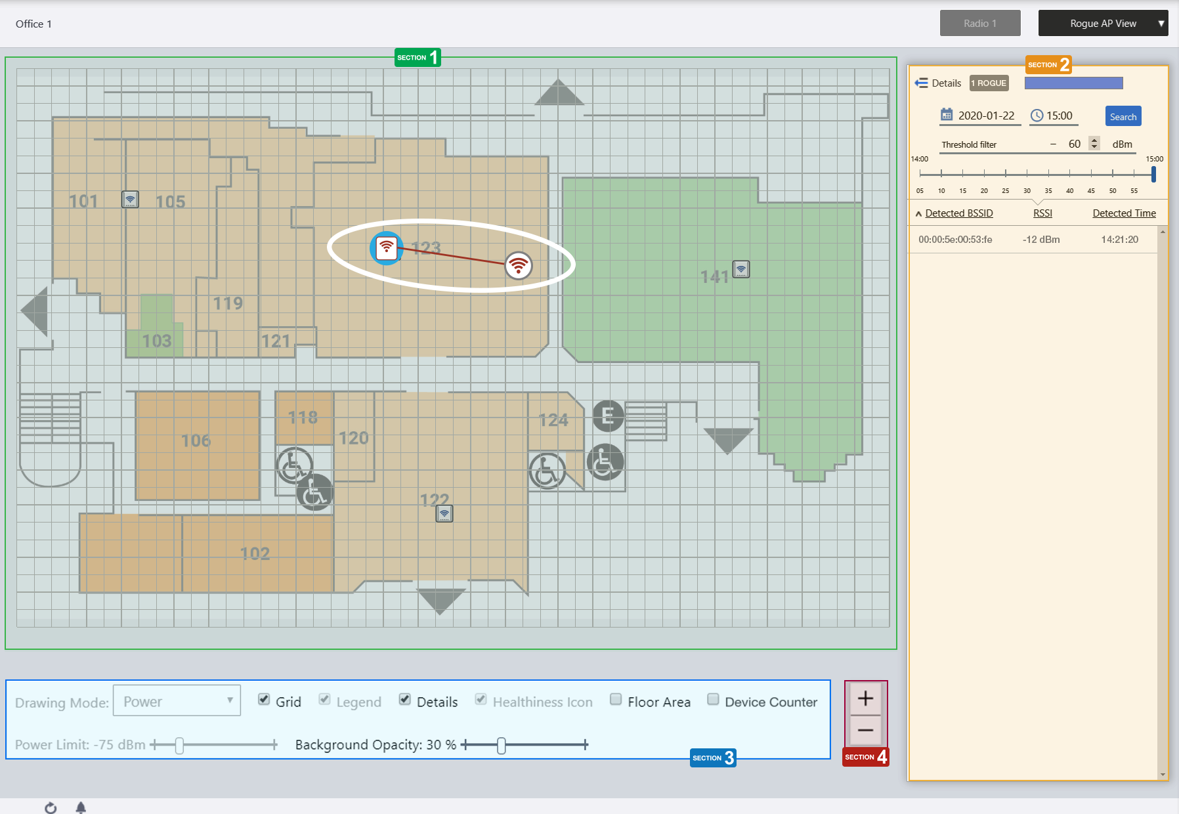Screen dimensions: 1179x814
Task: Open the notifications bell icon
Action: pos(81,807)
